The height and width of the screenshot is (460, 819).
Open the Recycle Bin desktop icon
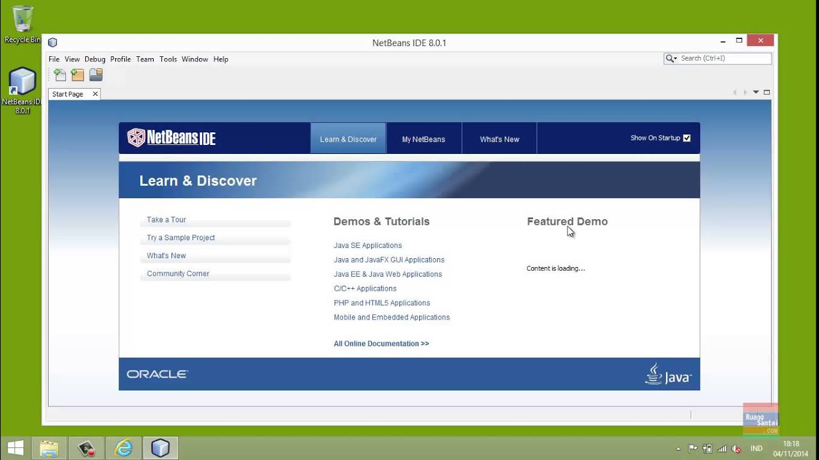tap(22, 24)
